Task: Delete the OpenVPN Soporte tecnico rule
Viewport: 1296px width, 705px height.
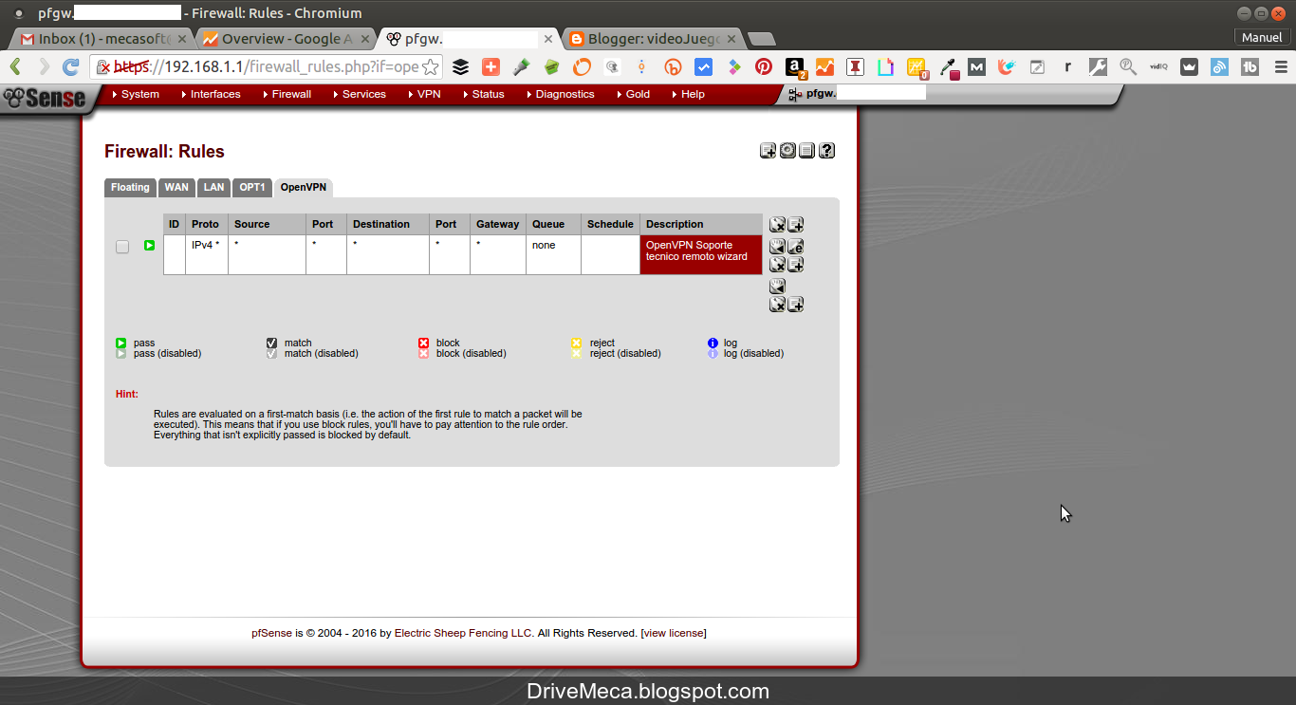Action: coord(777,265)
